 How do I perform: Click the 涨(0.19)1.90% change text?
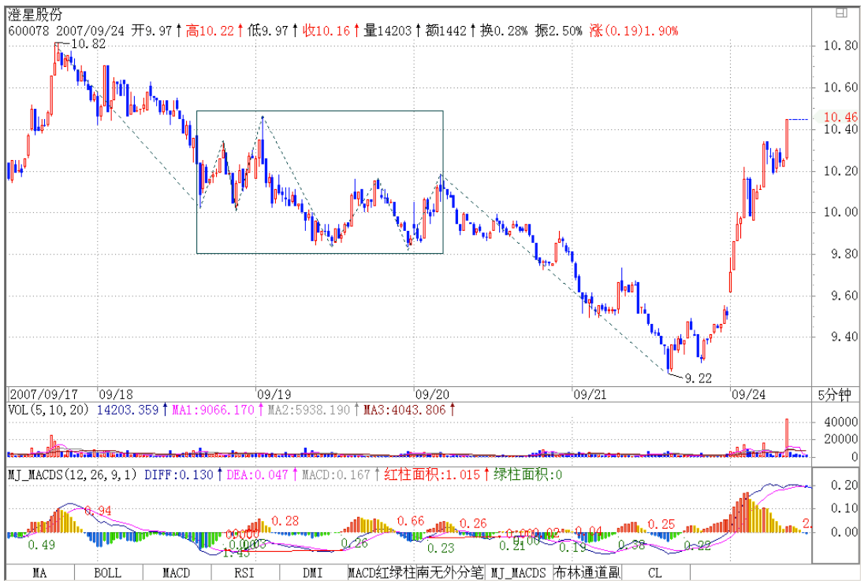pos(634,31)
